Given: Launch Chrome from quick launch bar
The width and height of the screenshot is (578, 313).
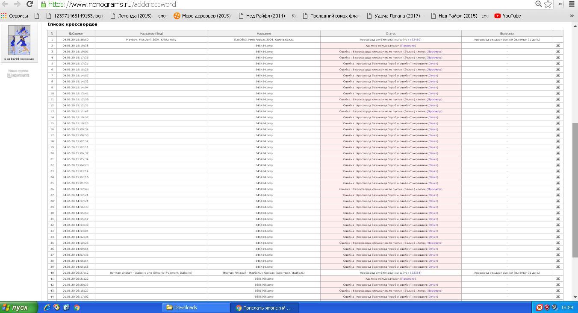Looking at the screenshot, I should pyautogui.click(x=77, y=307).
